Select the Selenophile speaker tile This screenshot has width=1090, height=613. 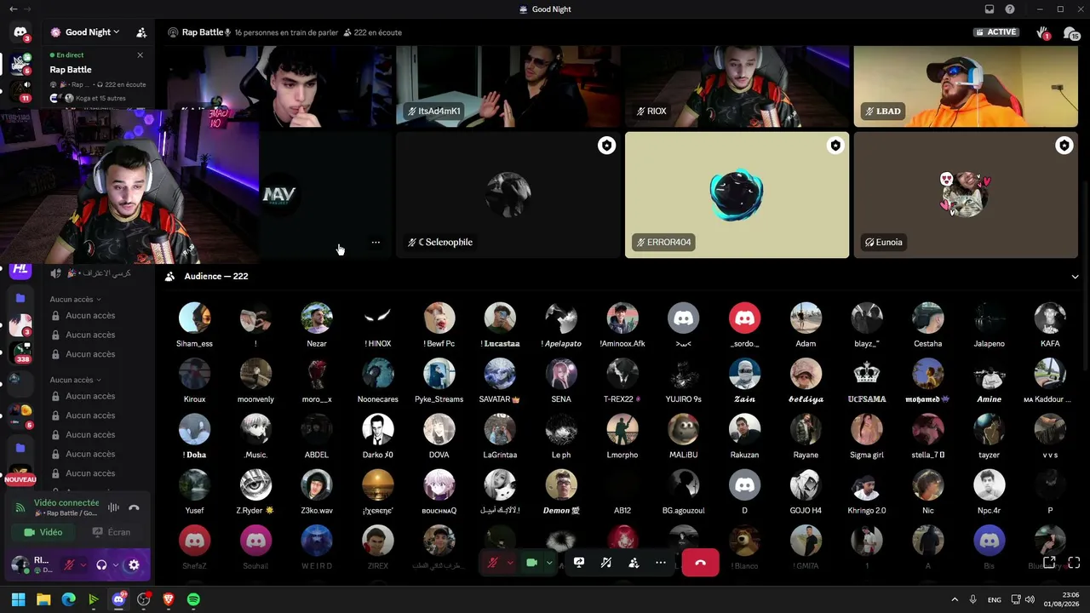[x=508, y=195]
